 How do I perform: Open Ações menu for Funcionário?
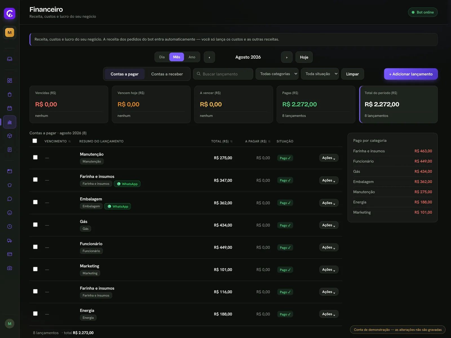[x=329, y=247]
